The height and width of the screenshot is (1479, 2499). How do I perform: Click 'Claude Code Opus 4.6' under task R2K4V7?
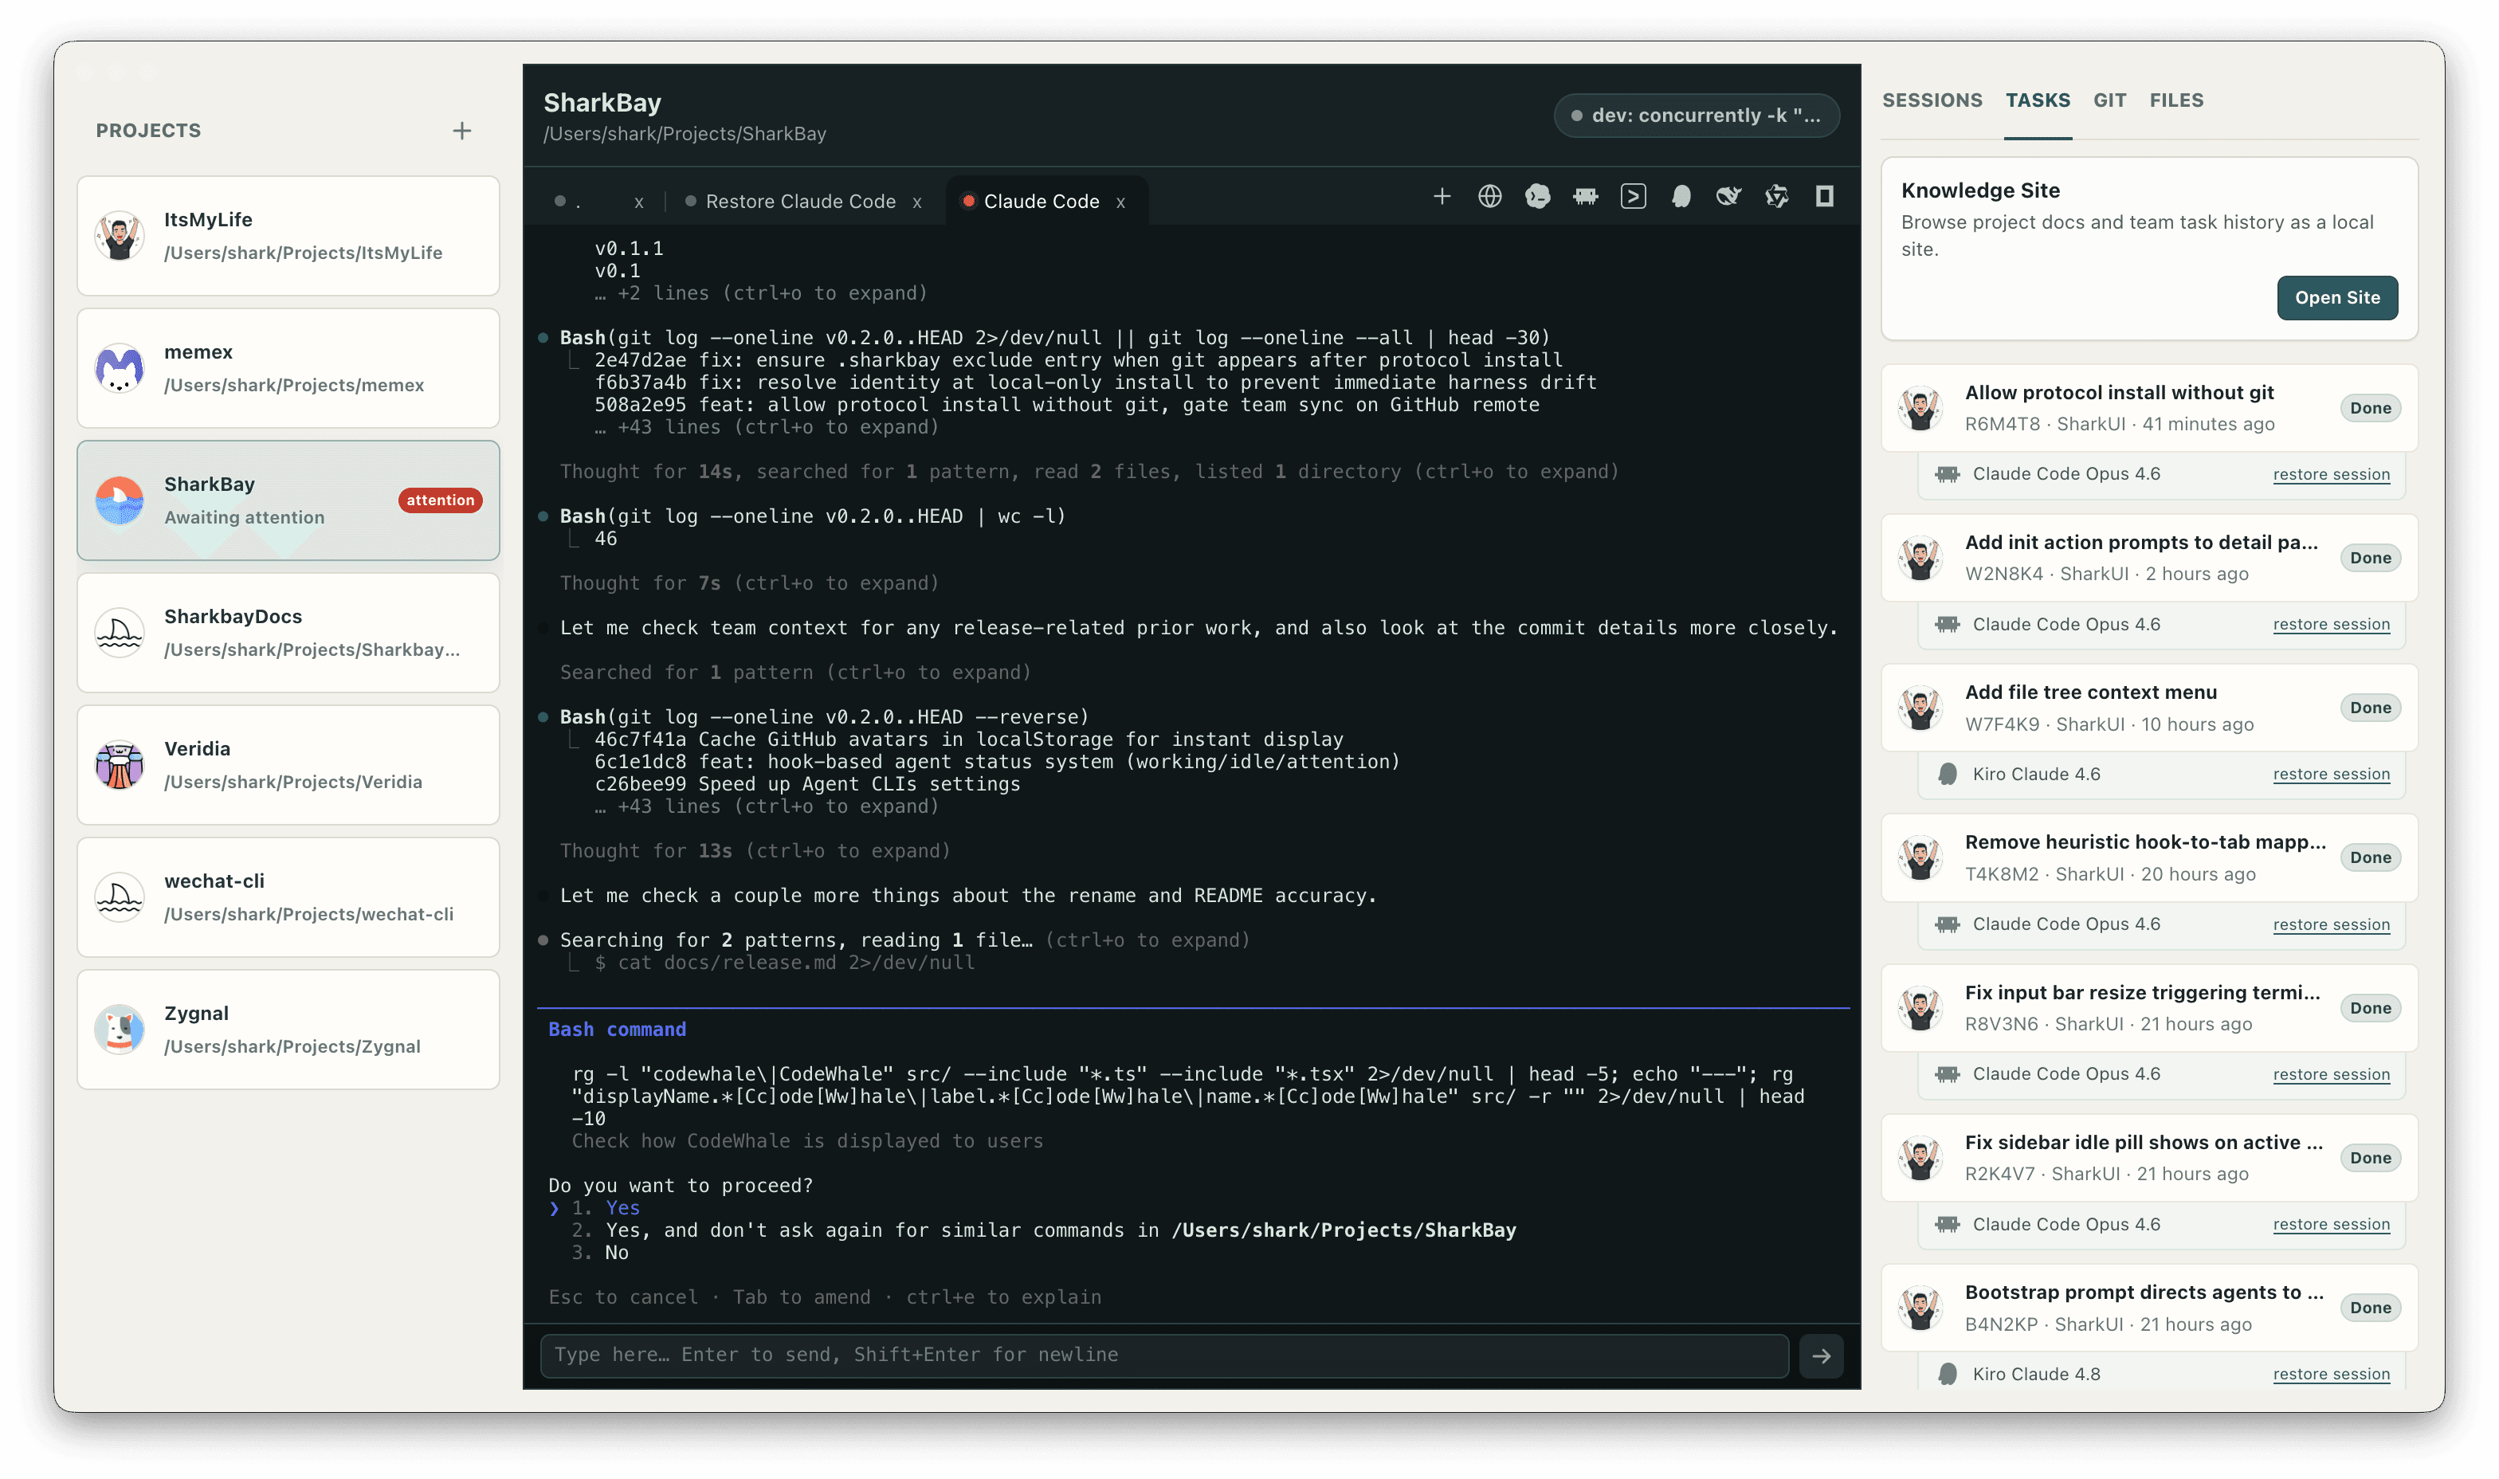pos(2065,1225)
